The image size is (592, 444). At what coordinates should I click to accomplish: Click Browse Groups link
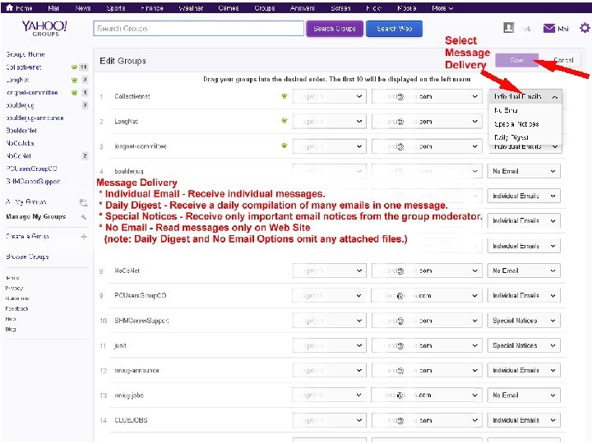point(27,257)
